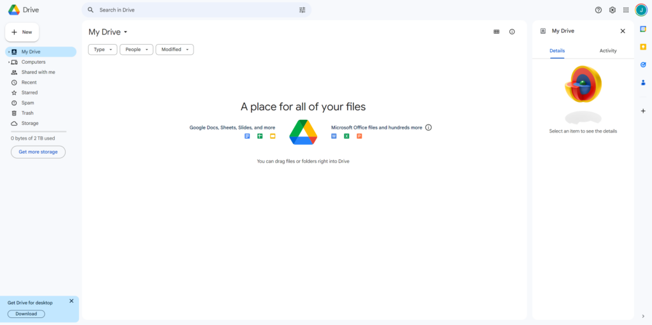
Task: Click the Download button
Action: [x=26, y=314]
